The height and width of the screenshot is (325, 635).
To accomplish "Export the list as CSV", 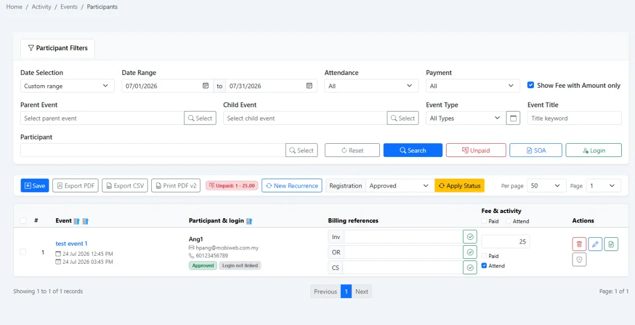I will [125, 185].
